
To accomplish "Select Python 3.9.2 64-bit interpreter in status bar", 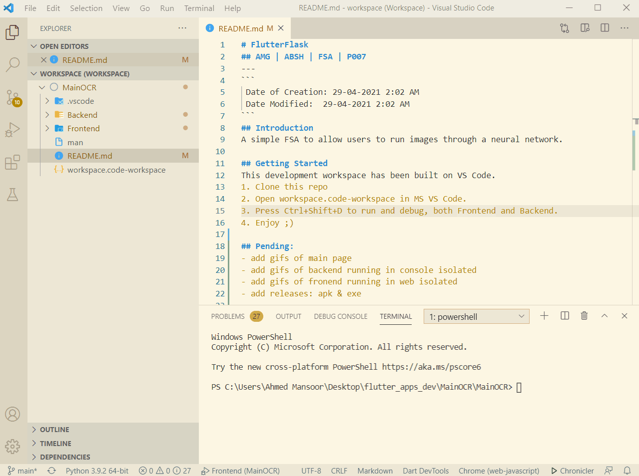I will [97, 471].
